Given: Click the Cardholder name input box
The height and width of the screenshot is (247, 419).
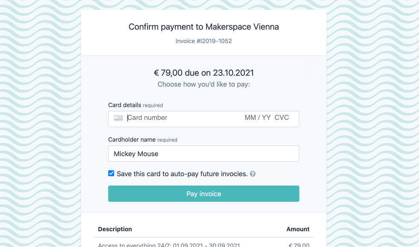Looking at the screenshot, I should 204,154.
